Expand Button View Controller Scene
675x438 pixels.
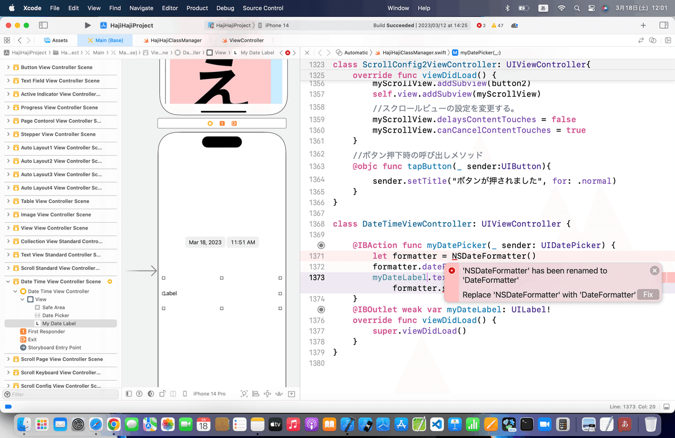point(8,67)
